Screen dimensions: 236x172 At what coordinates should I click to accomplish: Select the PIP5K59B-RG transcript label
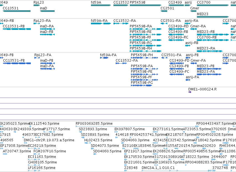[x=141, y=43]
